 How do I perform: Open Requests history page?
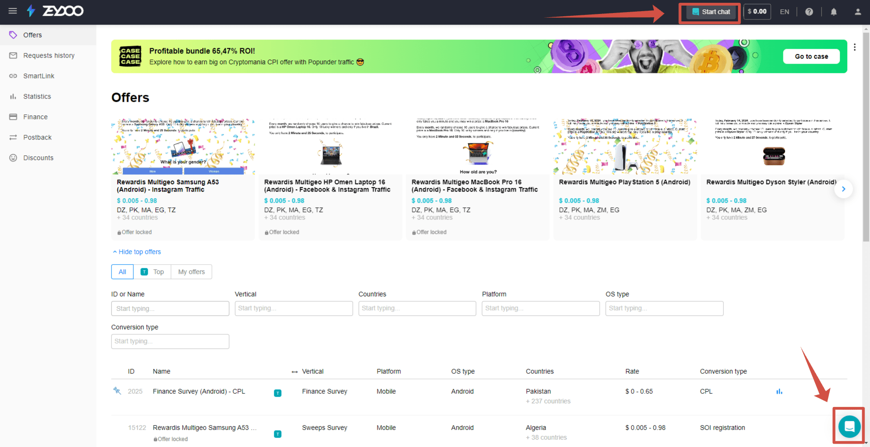click(48, 55)
